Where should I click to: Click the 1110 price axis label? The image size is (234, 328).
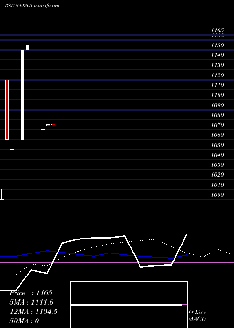tap(217, 85)
